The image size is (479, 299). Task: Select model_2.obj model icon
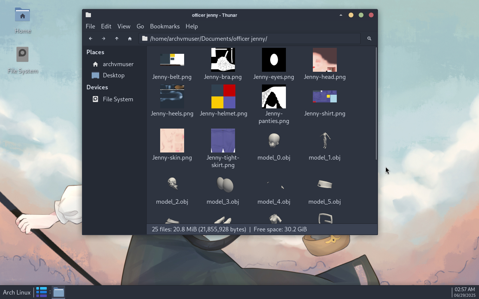point(172,184)
